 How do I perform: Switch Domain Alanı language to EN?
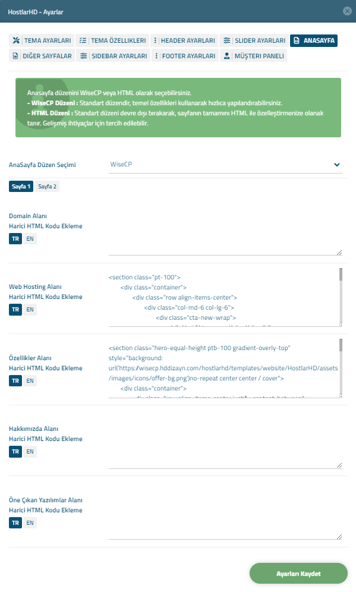[30, 238]
